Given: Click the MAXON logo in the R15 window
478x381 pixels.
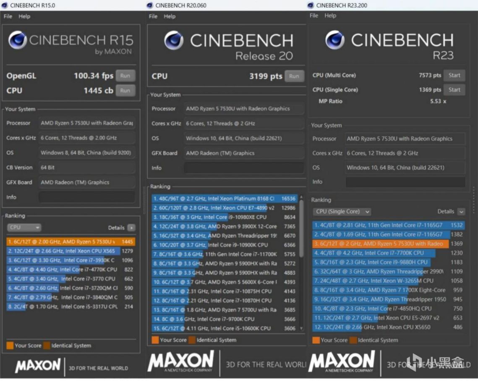Looking at the screenshot, I should coord(38,365).
